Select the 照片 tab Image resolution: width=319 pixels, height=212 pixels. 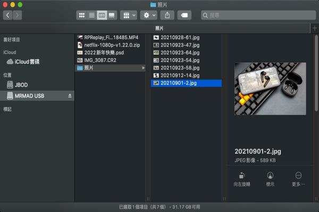click(x=159, y=28)
